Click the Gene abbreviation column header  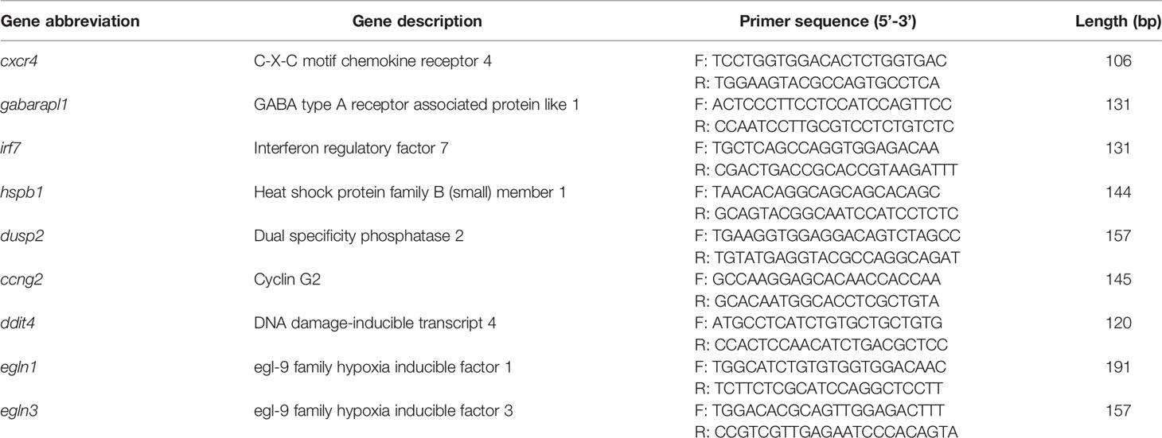[70, 22]
